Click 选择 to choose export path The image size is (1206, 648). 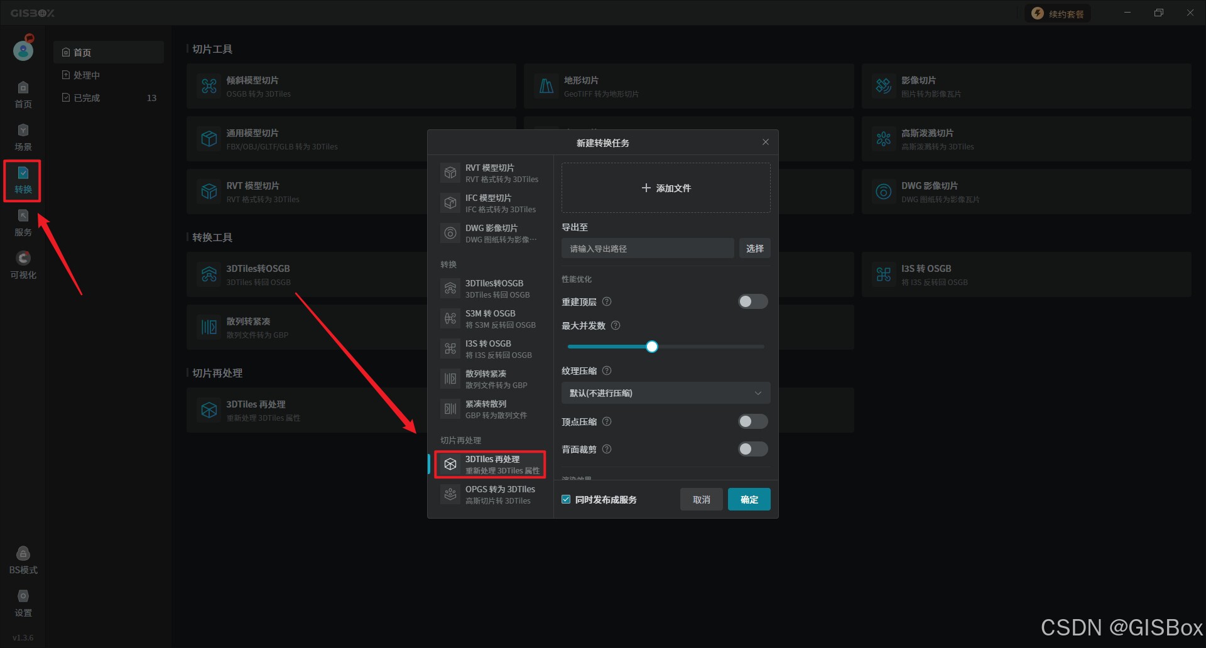pyautogui.click(x=754, y=248)
